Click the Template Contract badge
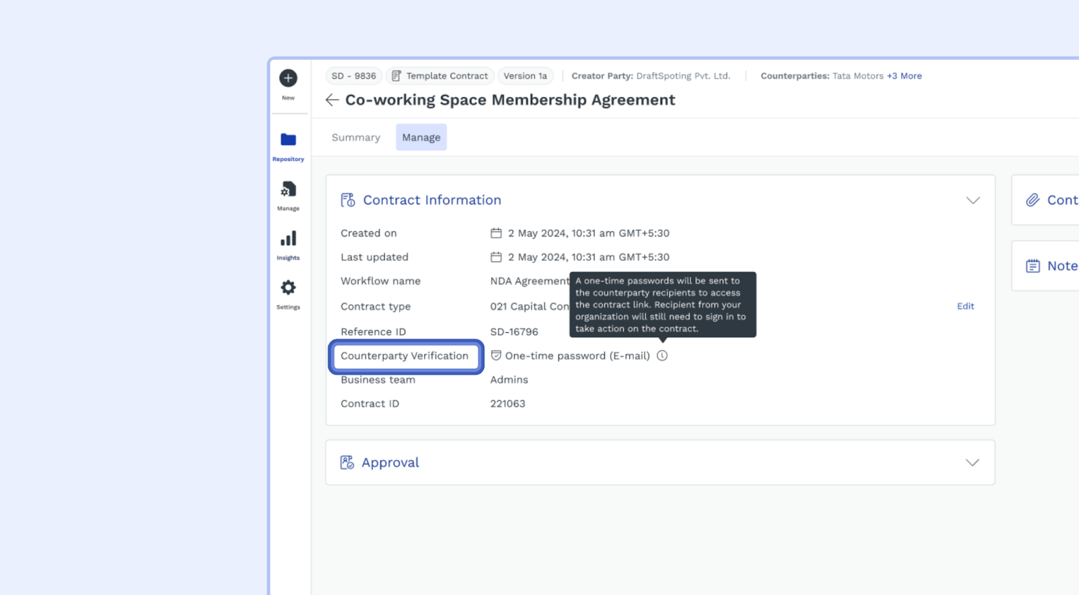 point(440,76)
